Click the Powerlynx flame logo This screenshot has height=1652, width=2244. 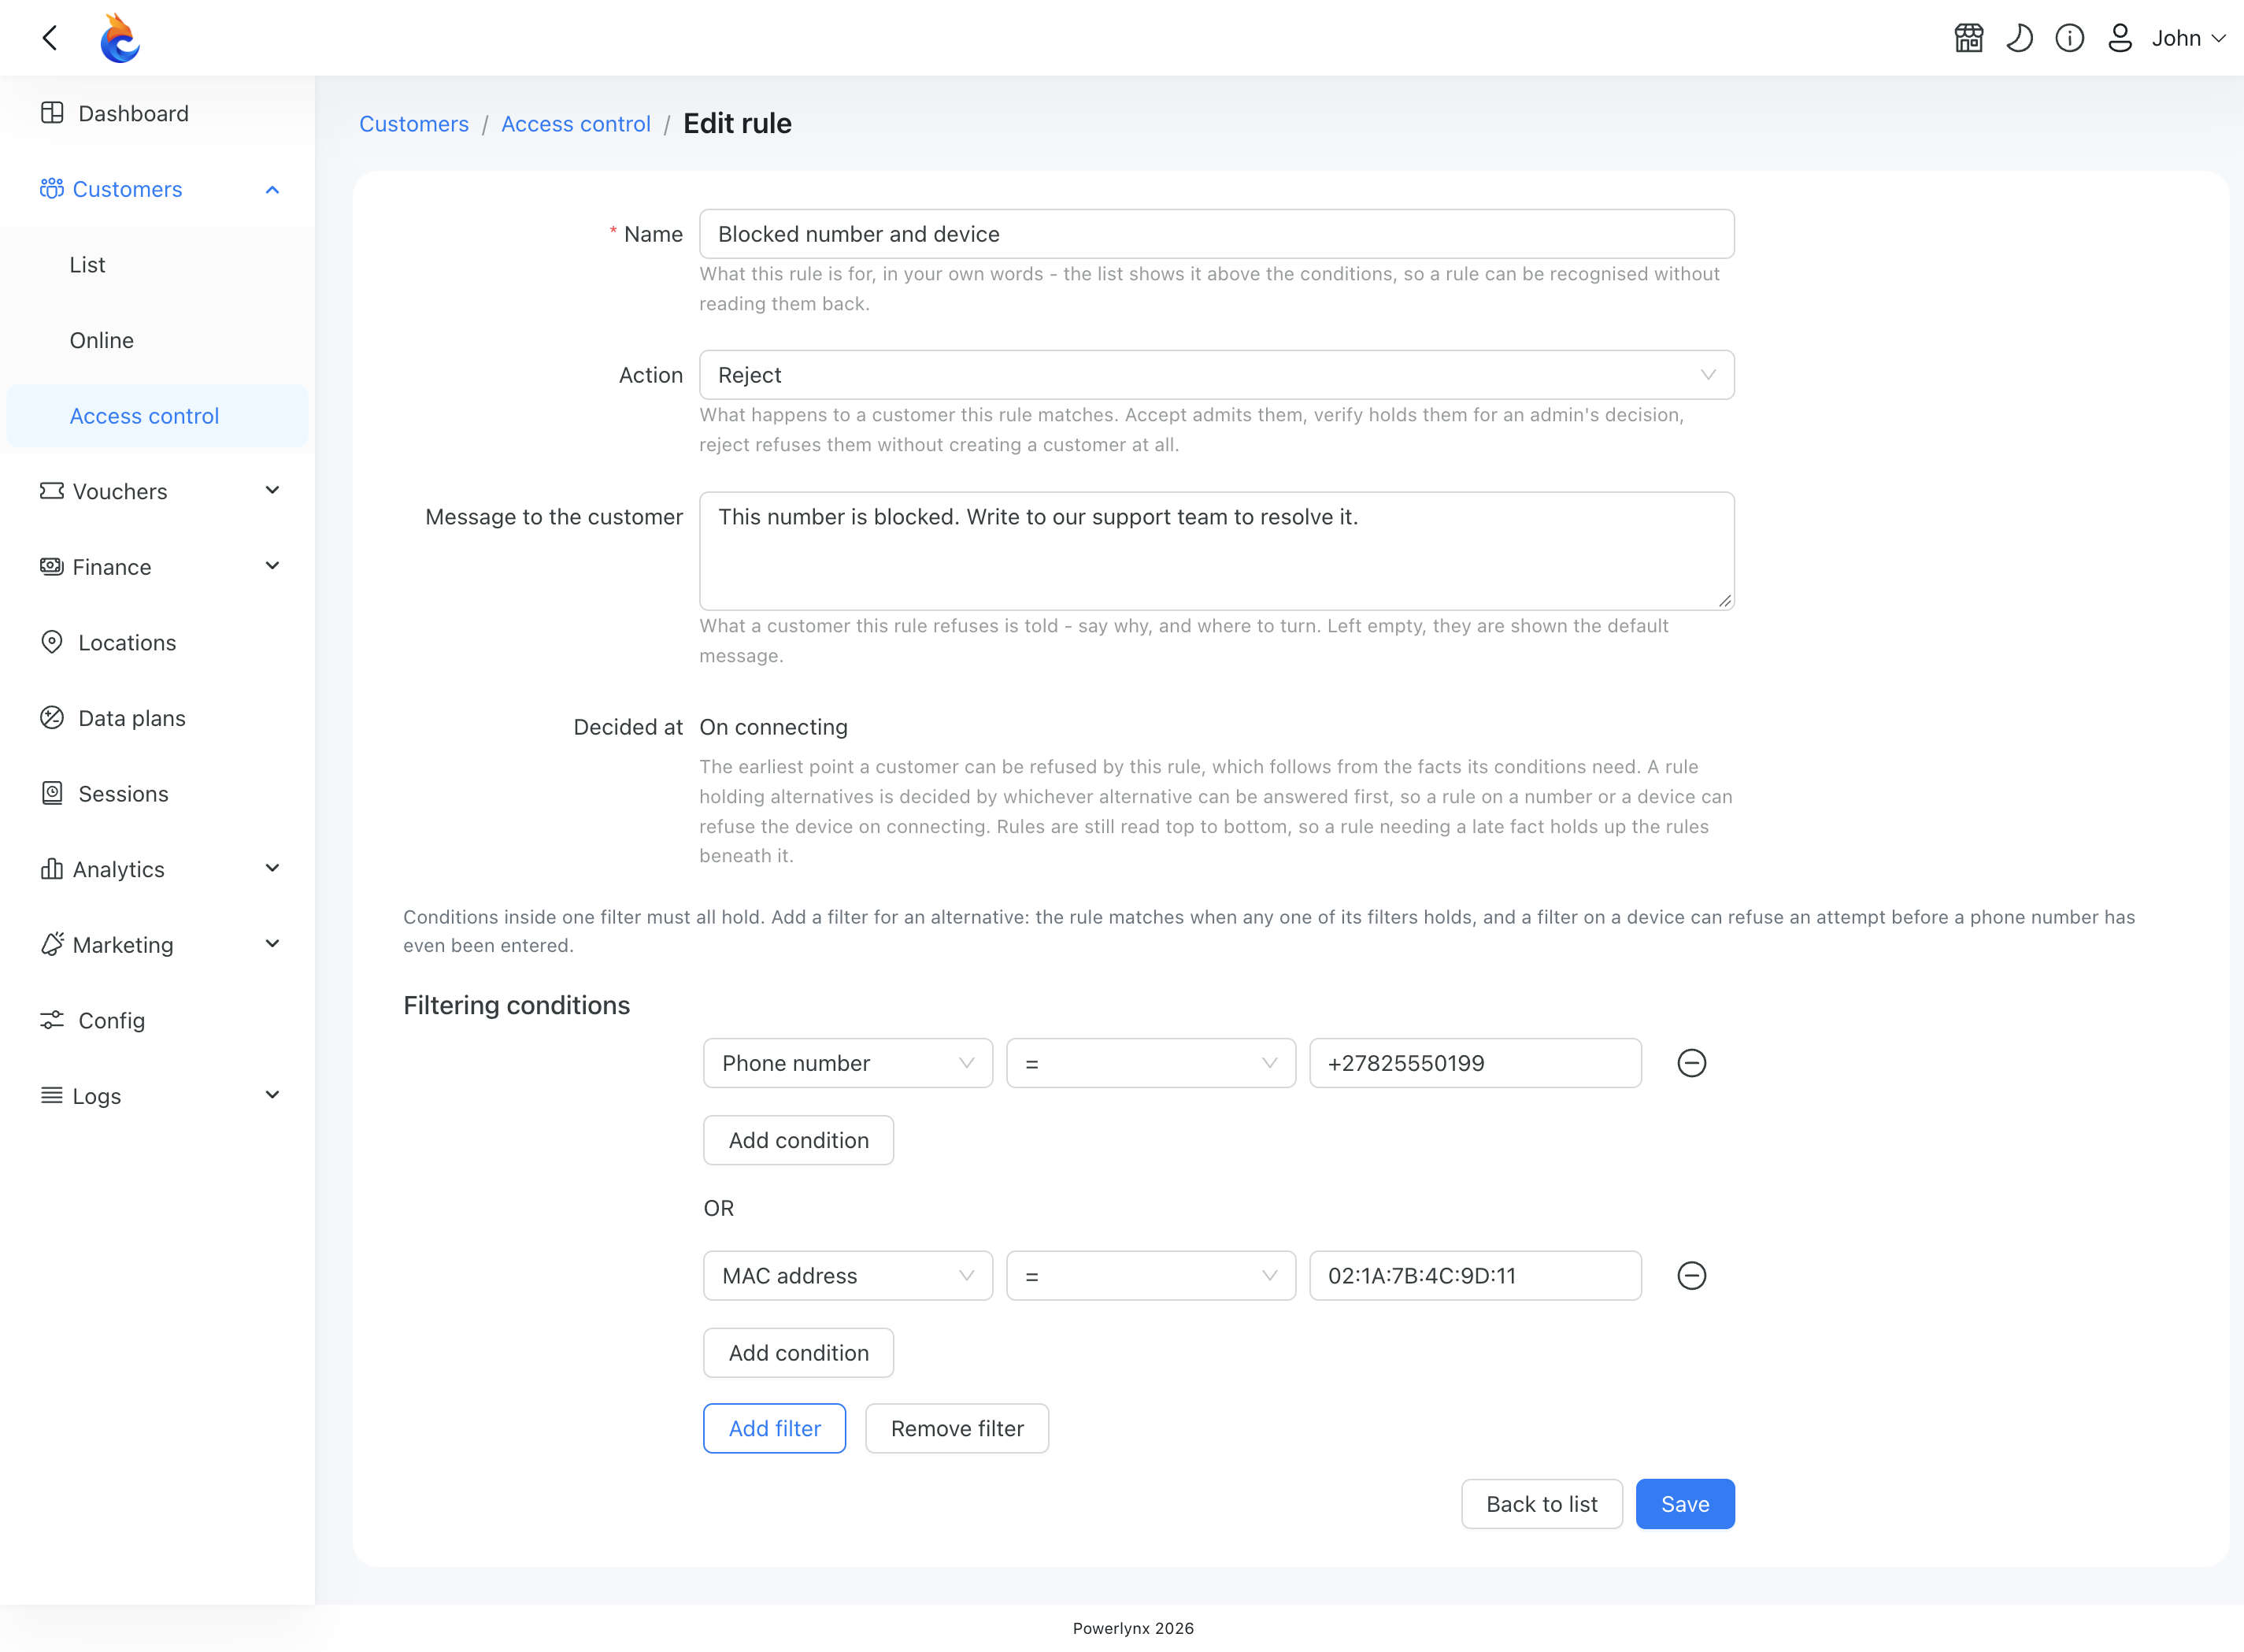[120, 38]
